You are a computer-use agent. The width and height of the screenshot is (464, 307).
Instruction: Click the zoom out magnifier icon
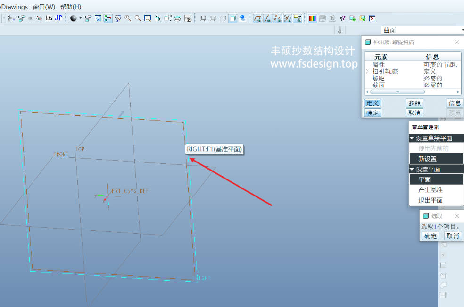[138, 18]
